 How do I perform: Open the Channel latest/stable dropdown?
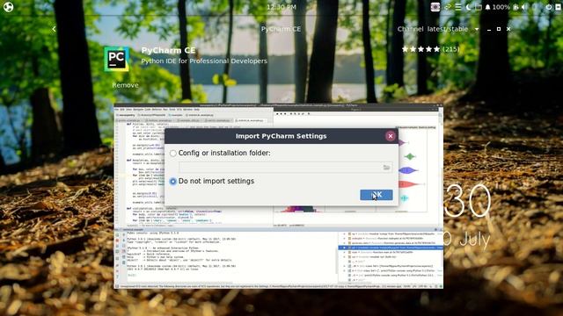(438, 29)
